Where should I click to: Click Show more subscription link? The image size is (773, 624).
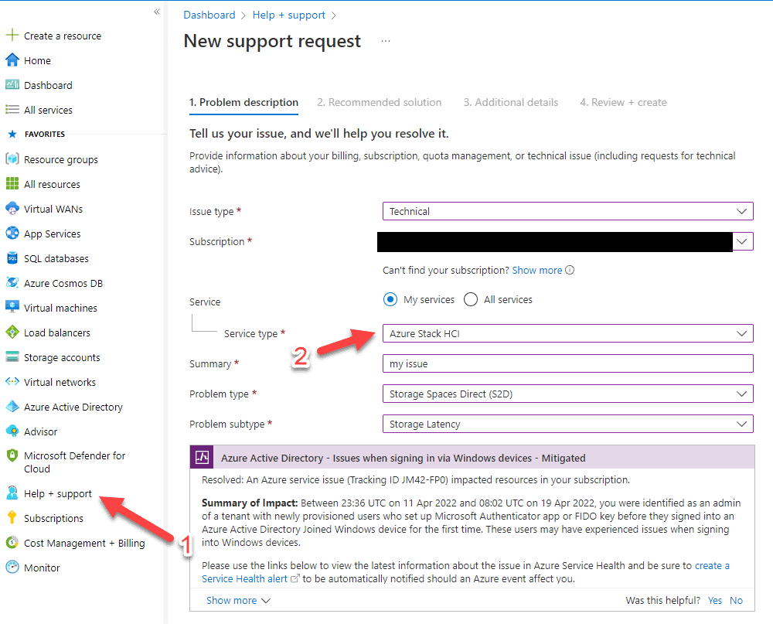click(x=537, y=270)
